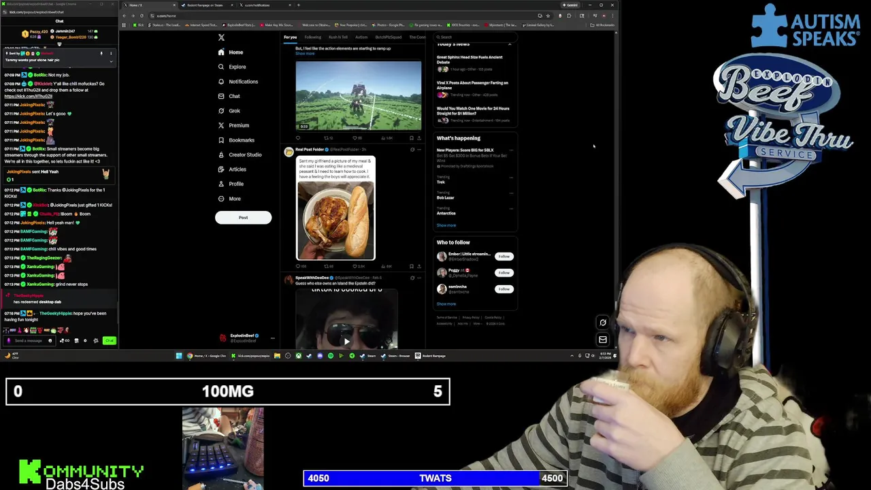Click the Creator Studio icon in sidebar
871x490 pixels.
pyautogui.click(x=221, y=154)
